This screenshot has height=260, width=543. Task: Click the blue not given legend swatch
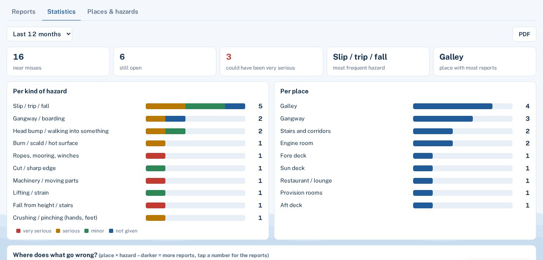click(x=111, y=231)
